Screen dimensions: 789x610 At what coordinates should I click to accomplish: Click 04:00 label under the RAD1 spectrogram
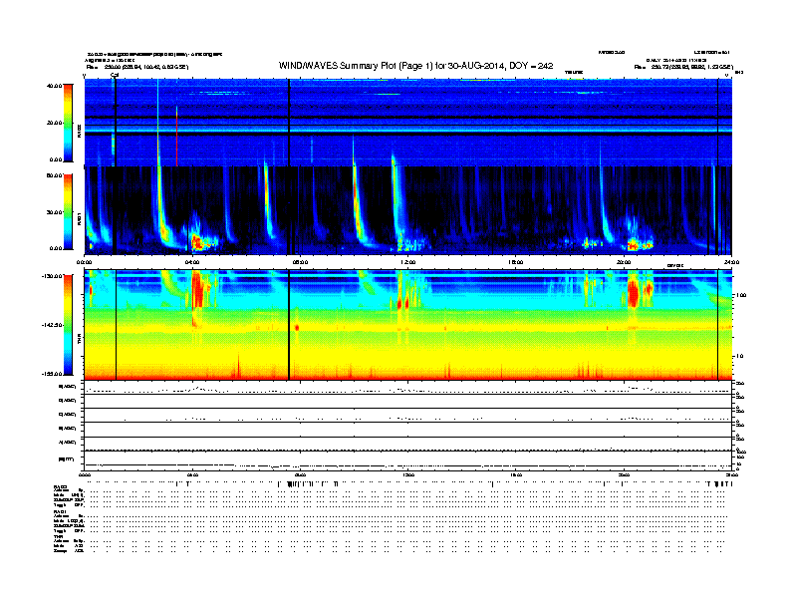tap(192, 262)
